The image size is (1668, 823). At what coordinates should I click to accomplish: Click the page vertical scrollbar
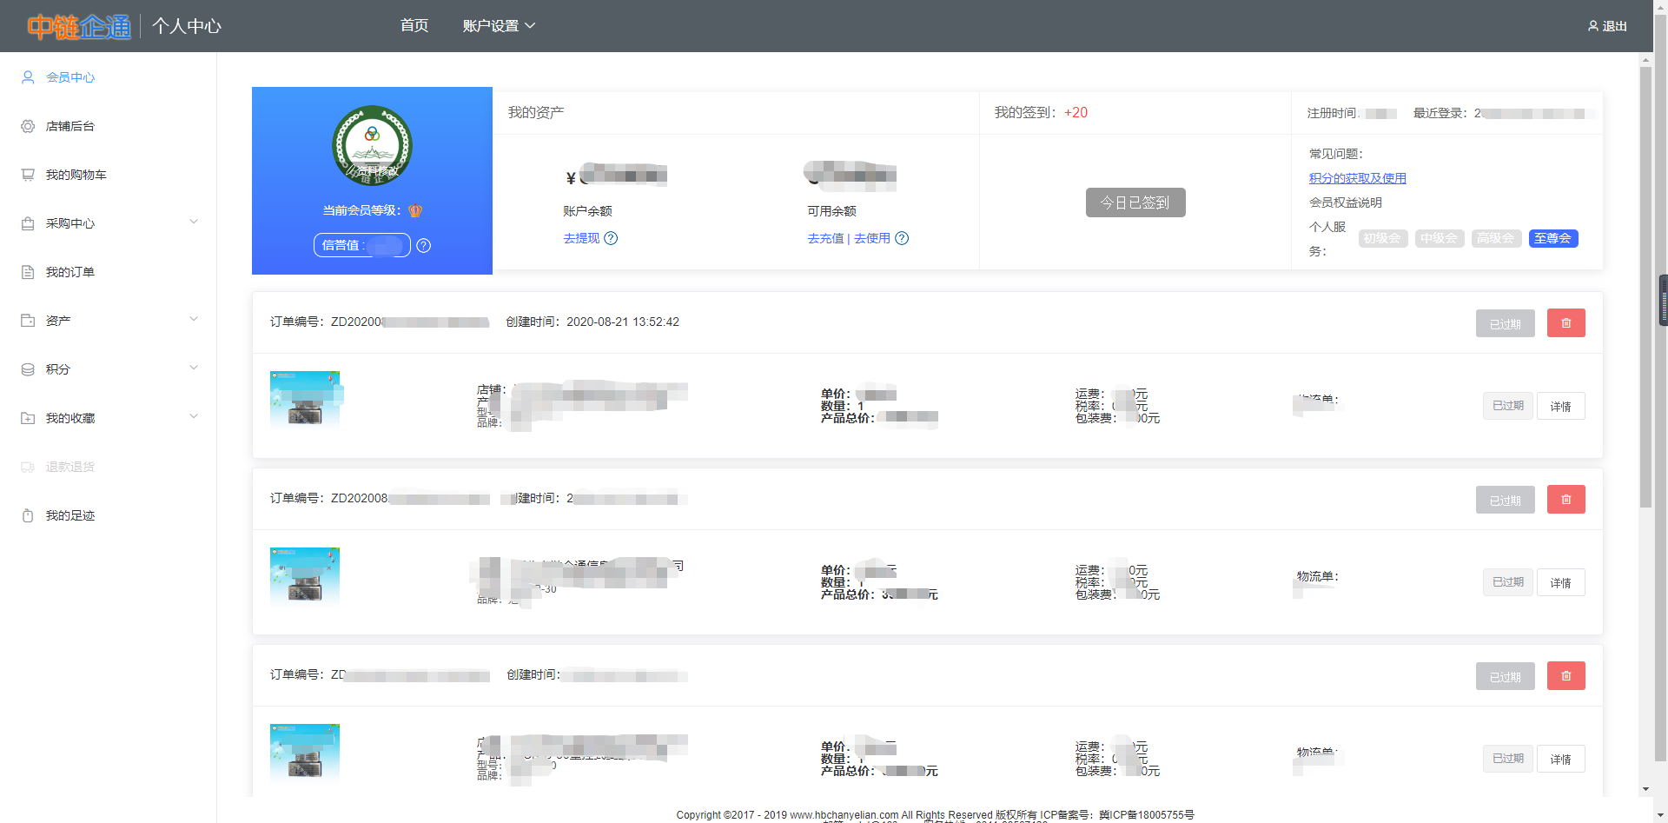[1645, 287]
